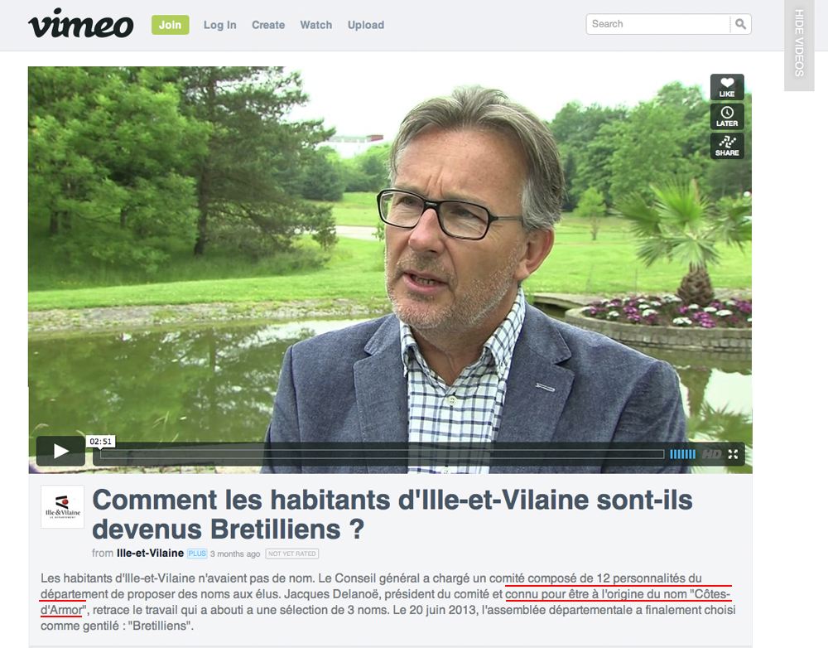
Task: Open the Ille & Vilaine channel avatar
Action: pos(62,506)
